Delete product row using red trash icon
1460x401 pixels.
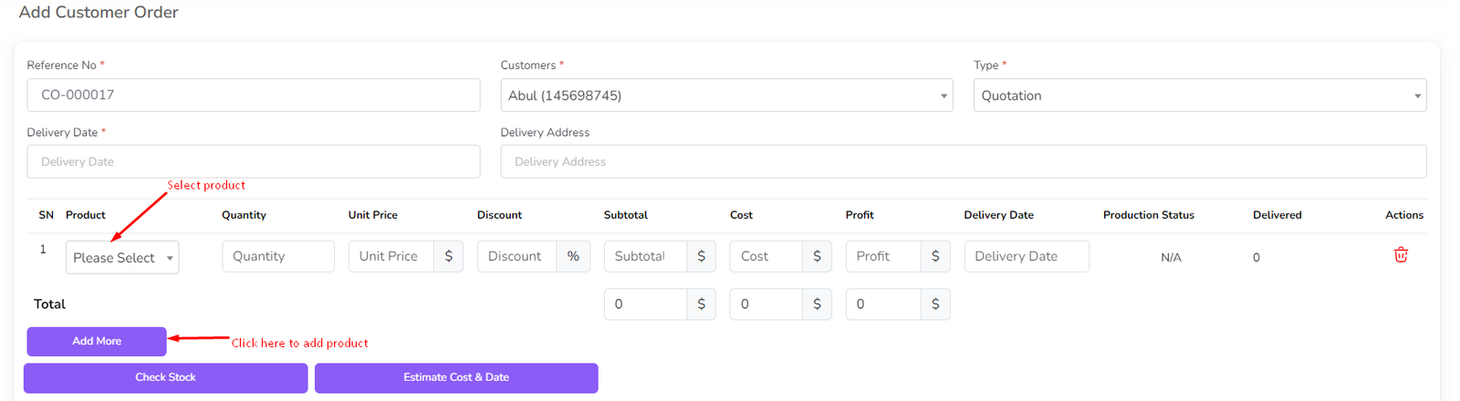[x=1401, y=255]
